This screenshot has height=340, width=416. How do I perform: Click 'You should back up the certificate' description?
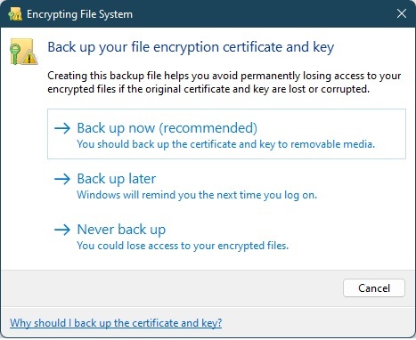(x=226, y=144)
